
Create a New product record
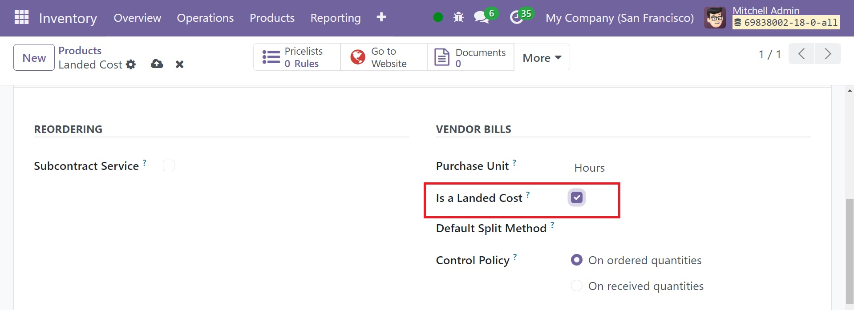34,57
